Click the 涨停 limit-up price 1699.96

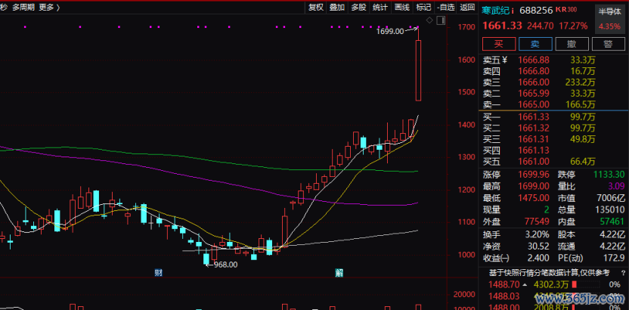pyautogui.click(x=534, y=175)
